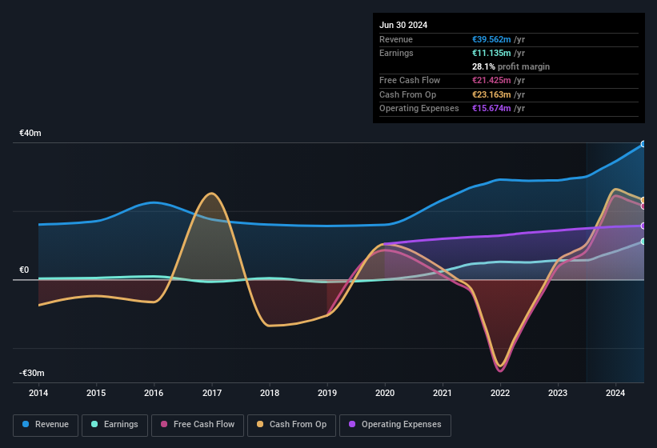Toggle the Earnings series in legend
Screen dimensions: 657x448
click(x=114, y=425)
